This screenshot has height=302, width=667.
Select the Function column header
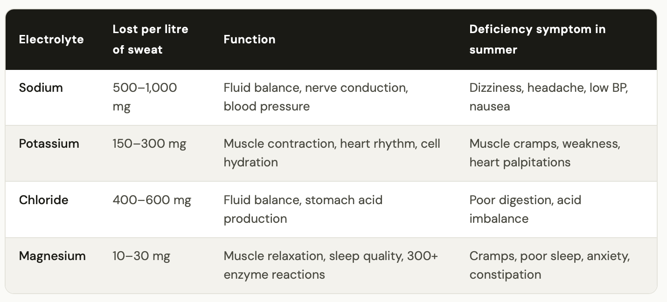[x=250, y=40]
